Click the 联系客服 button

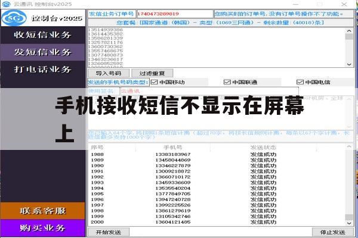[43, 211]
